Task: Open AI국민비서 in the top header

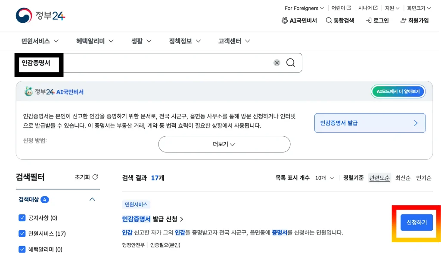Action: pyautogui.click(x=299, y=21)
